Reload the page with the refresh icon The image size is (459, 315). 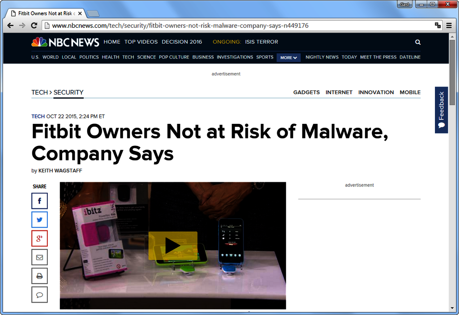(x=34, y=25)
